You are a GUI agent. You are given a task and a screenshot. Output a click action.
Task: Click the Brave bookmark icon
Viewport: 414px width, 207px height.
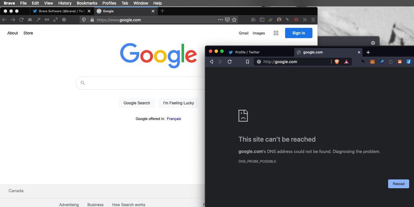click(247, 62)
